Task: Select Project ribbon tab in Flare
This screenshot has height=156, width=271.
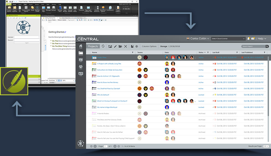Action: [x=31, y=4]
